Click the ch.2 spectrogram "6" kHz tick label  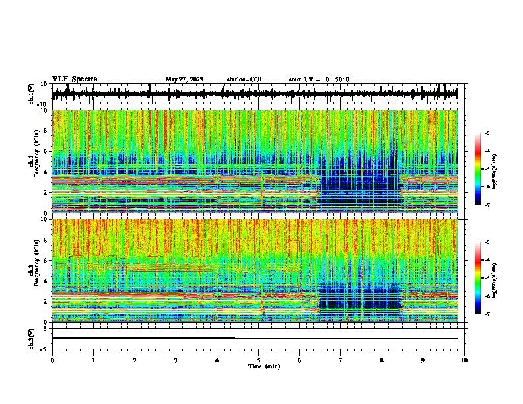coord(45,261)
